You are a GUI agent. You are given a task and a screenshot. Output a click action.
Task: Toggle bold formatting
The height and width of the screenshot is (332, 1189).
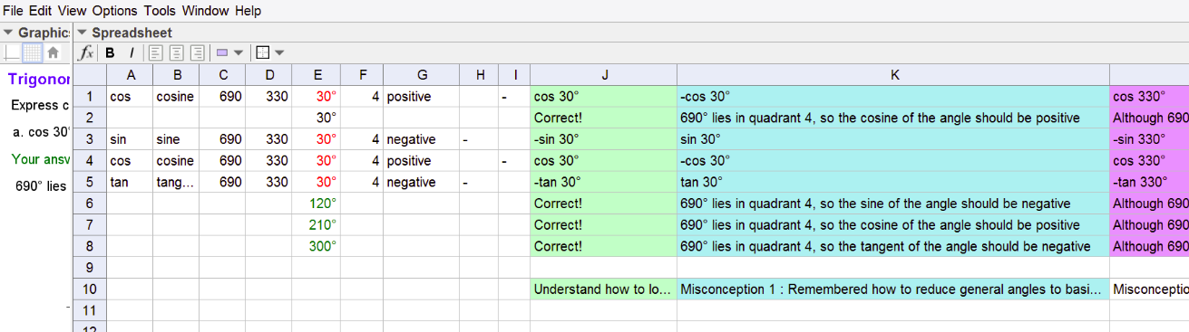pyautogui.click(x=110, y=52)
